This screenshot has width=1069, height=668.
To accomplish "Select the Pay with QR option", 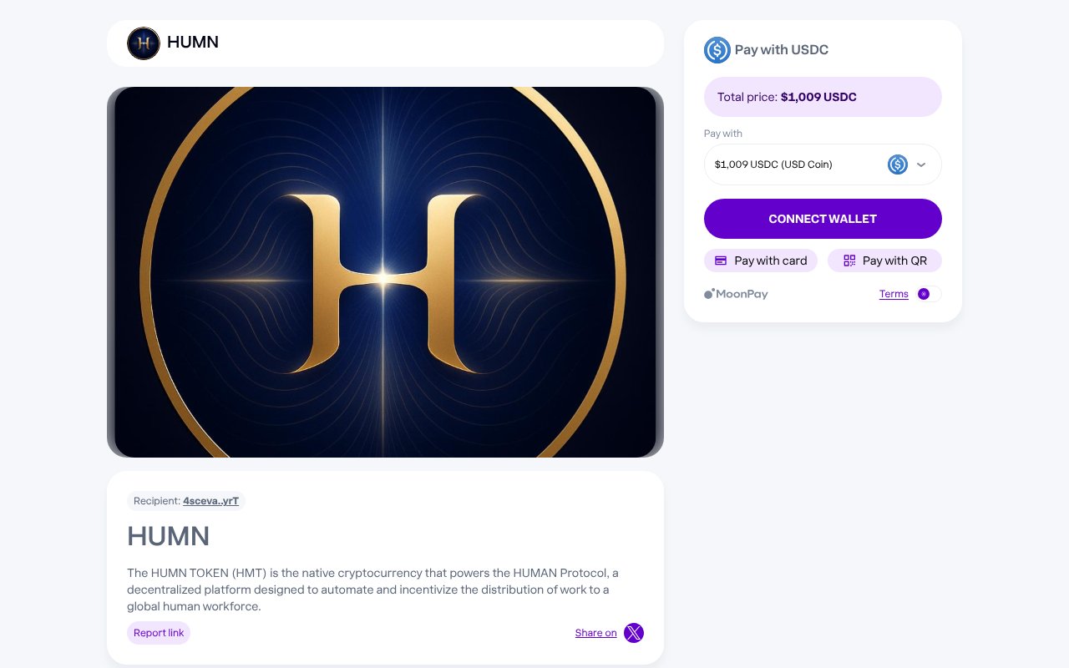I will point(884,261).
